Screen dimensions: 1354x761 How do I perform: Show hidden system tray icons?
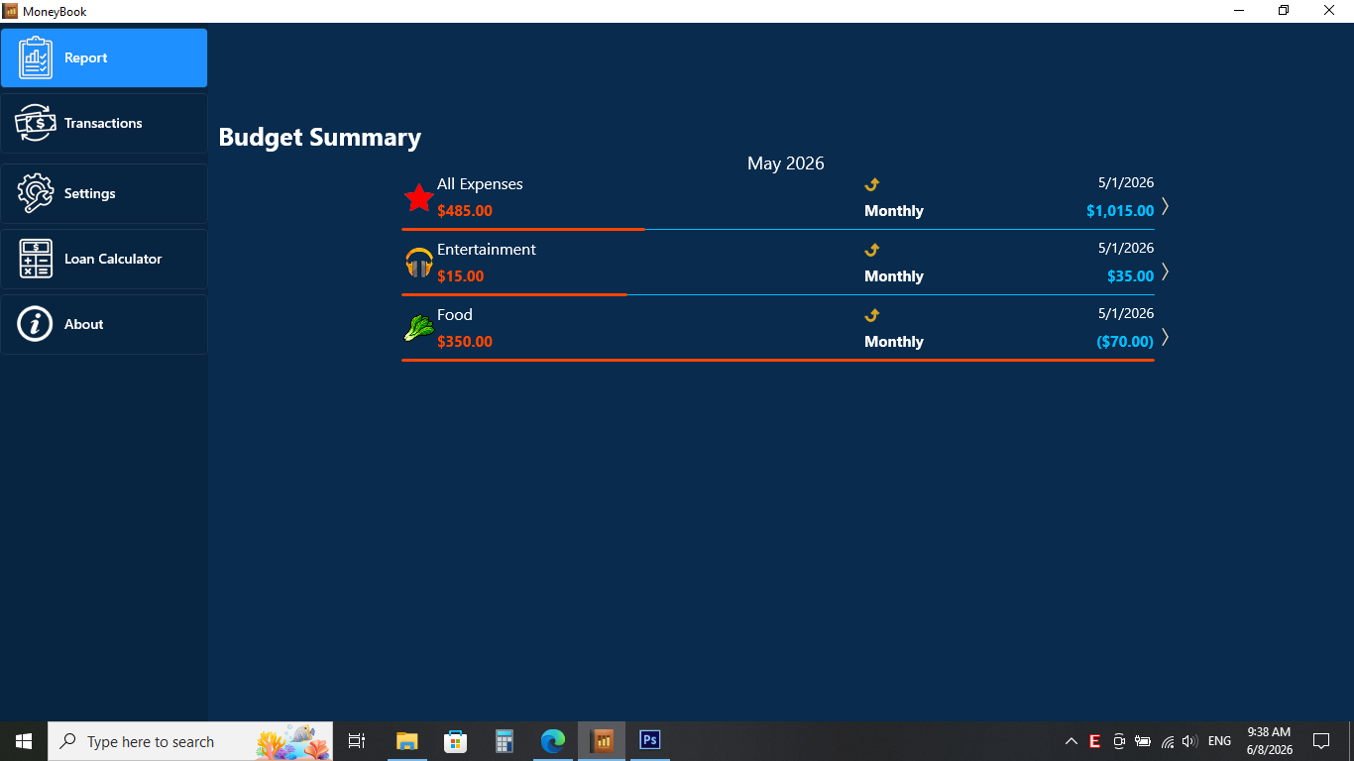click(x=1072, y=741)
